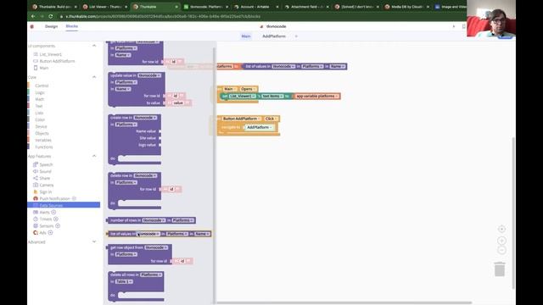Add a new Ad with plus icon

pyautogui.click(x=51, y=233)
